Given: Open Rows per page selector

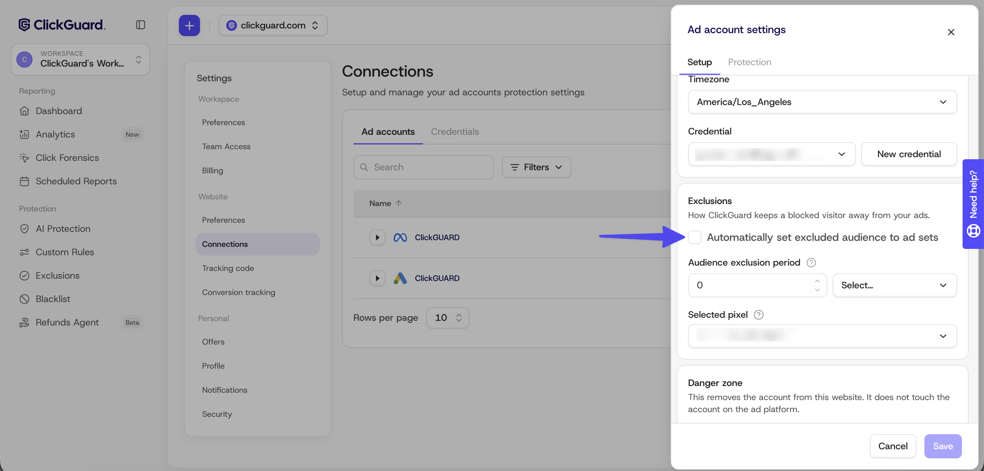Looking at the screenshot, I should coord(448,317).
